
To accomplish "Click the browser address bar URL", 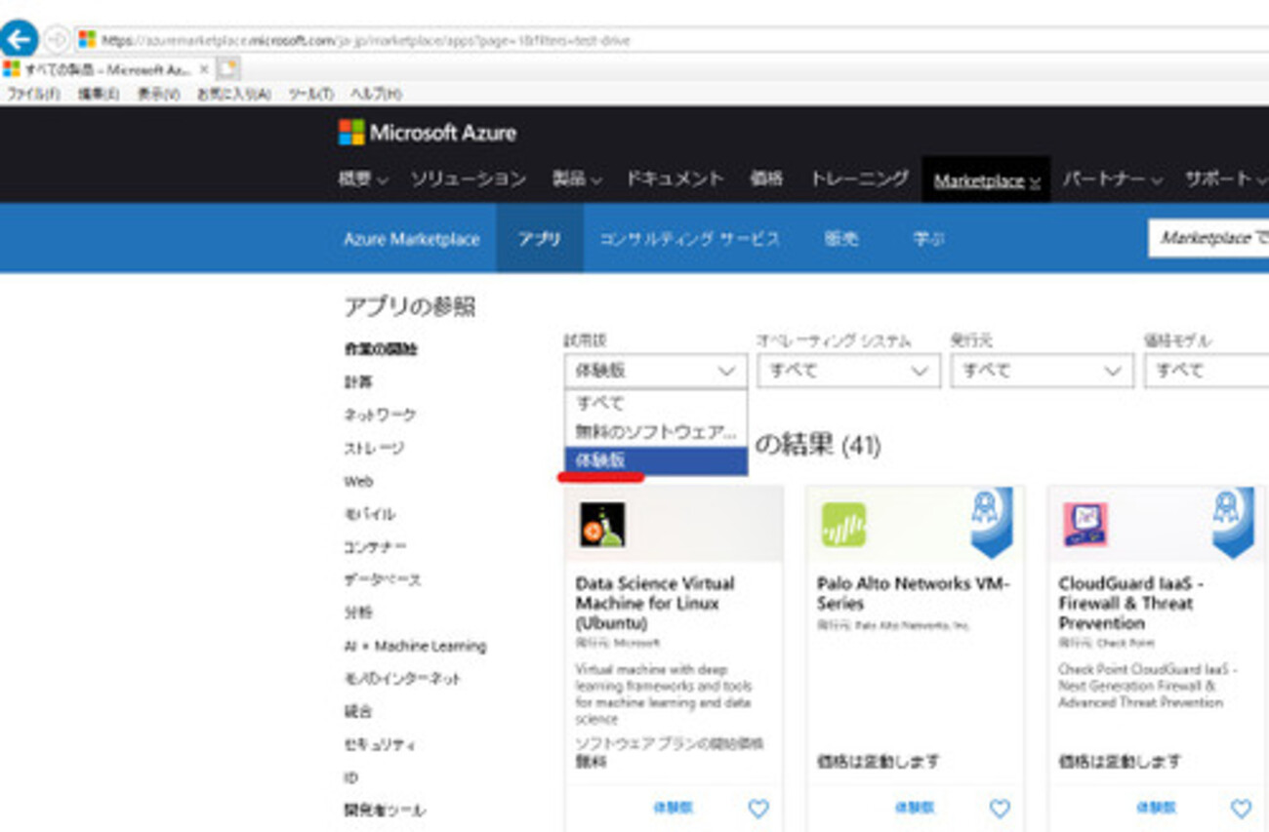I will pos(366,41).
